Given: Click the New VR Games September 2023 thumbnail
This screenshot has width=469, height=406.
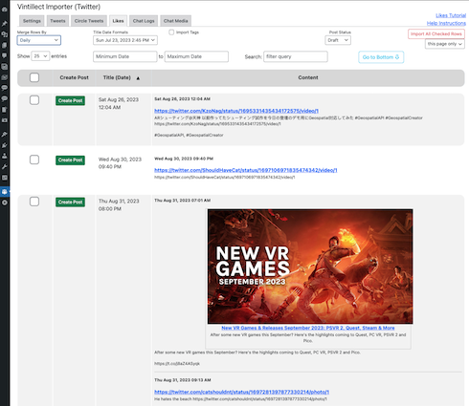Looking at the screenshot, I should tap(310, 267).
